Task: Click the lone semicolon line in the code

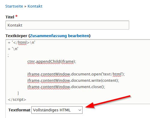Action: 8,56
